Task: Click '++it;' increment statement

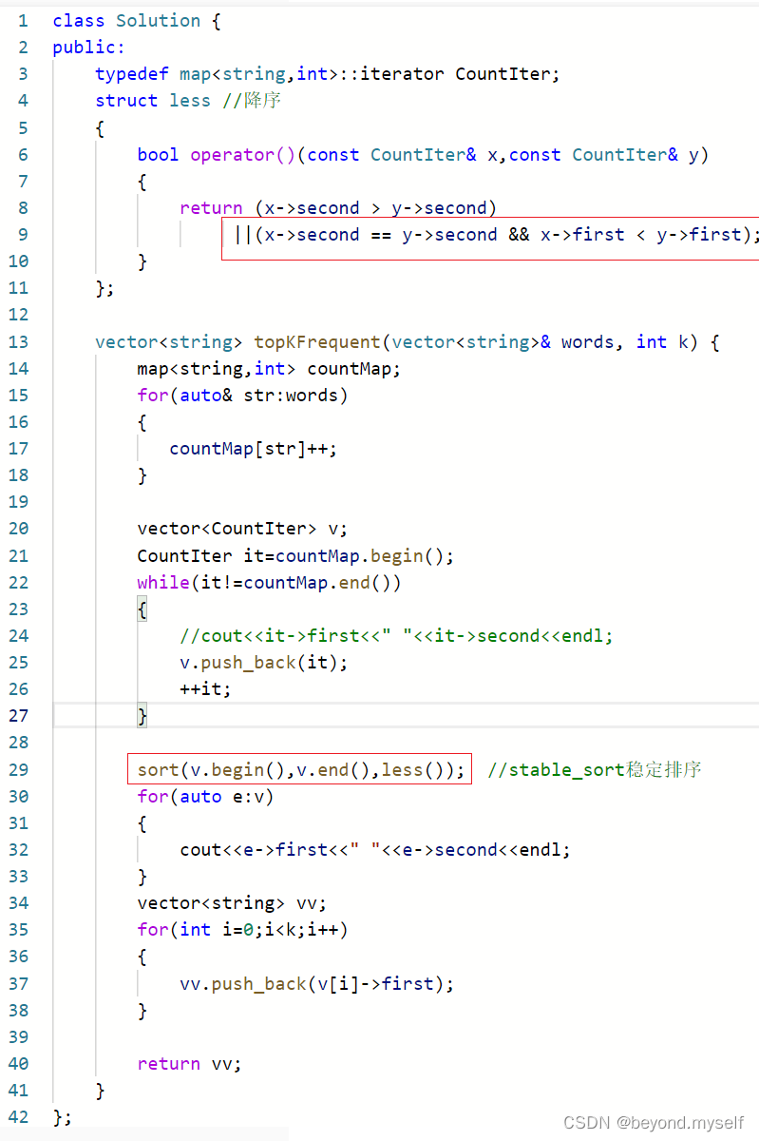Action: coord(205,688)
